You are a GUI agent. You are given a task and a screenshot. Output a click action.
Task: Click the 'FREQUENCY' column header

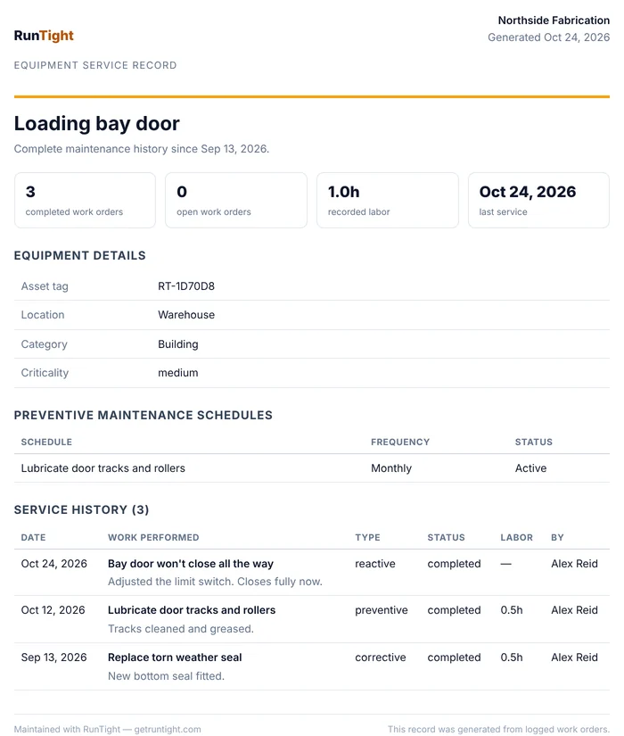tap(400, 442)
